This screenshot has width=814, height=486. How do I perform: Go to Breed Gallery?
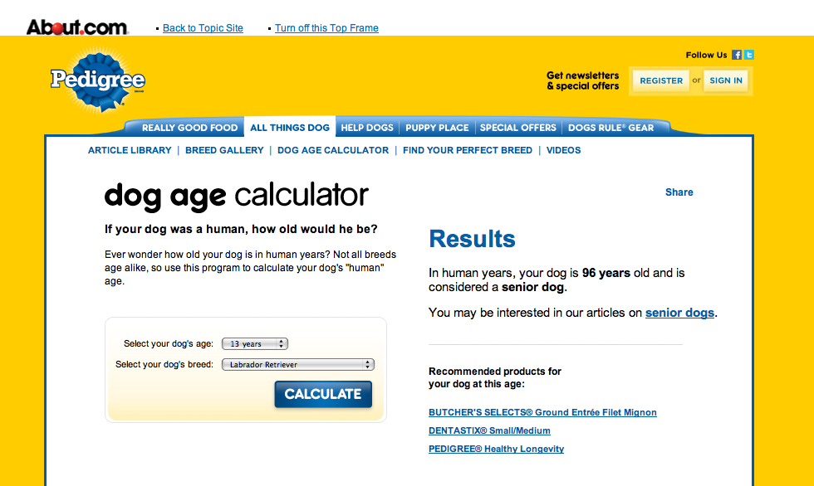coord(224,150)
